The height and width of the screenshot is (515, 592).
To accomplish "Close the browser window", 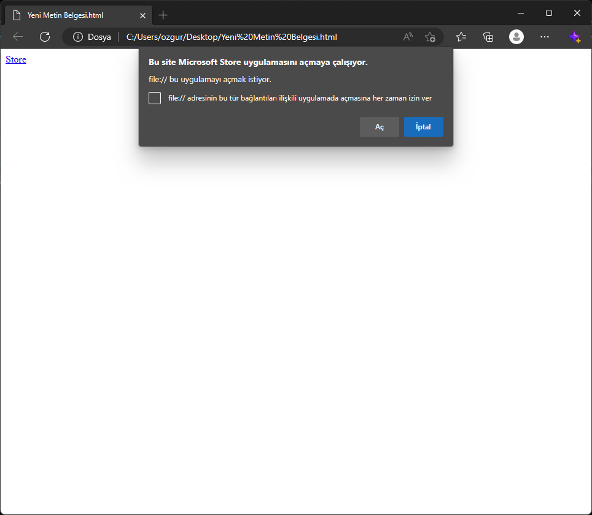I will pos(577,13).
